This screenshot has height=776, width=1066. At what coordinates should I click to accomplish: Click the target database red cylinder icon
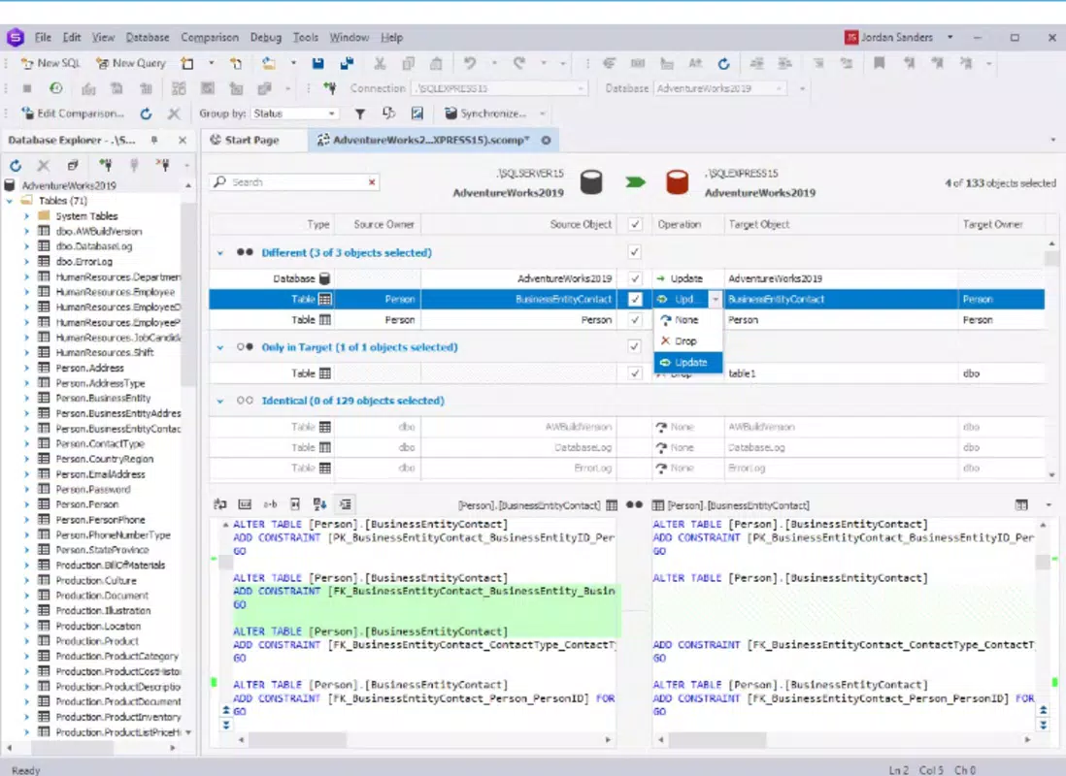(x=677, y=182)
